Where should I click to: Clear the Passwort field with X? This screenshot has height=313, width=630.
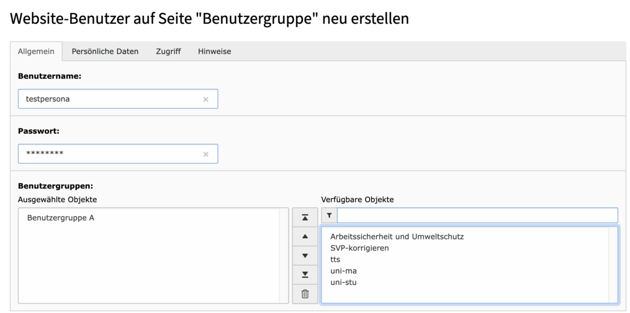coord(205,154)
